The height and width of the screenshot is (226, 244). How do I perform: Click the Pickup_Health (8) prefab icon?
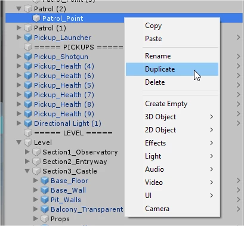[28, 104]
